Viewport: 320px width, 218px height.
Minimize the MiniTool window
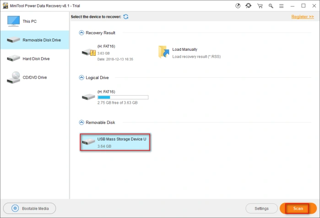[x=293, y=6]
